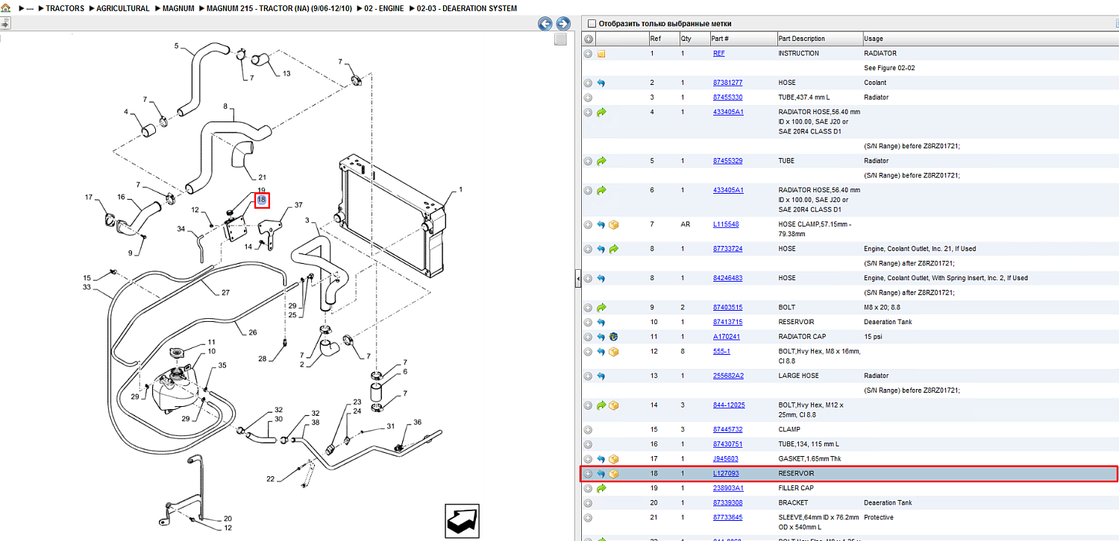This screenshot has height=541, width=1119.
Task: Expand the SLEEVE 87733645 row plus icon
Action: 589,518
